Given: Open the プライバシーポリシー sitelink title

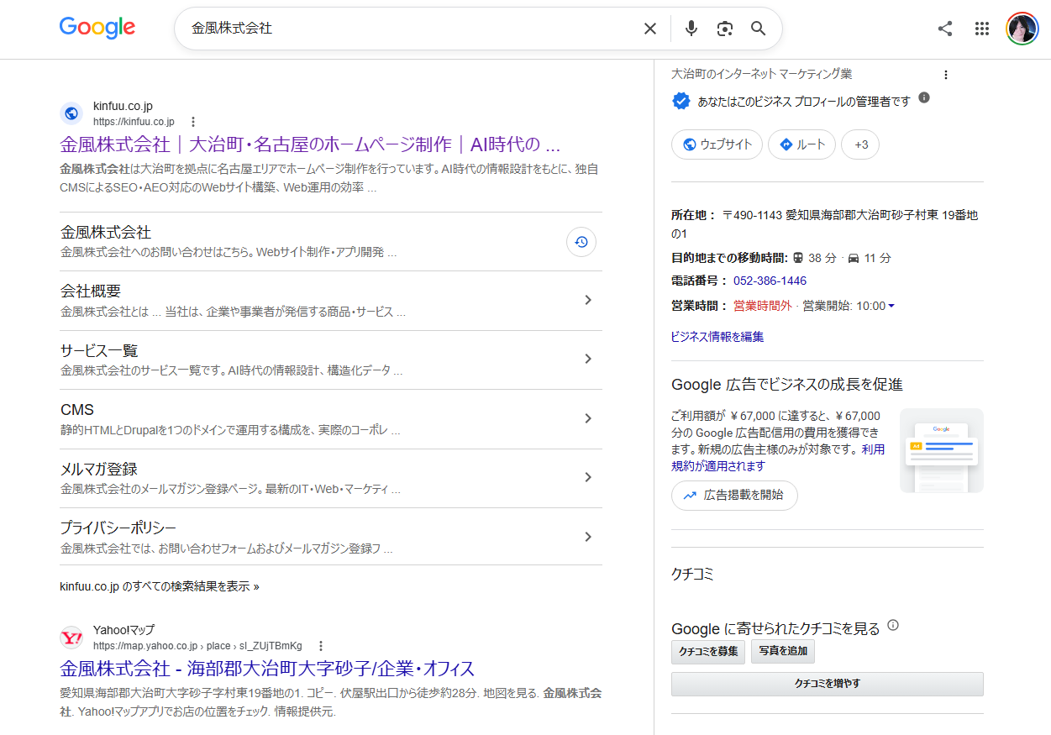Looking at the screenshot, I should tap(118, 528).
